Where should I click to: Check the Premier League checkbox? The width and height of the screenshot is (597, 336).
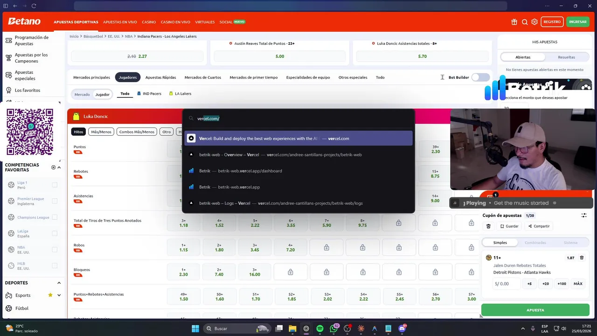tap(55, 201)
